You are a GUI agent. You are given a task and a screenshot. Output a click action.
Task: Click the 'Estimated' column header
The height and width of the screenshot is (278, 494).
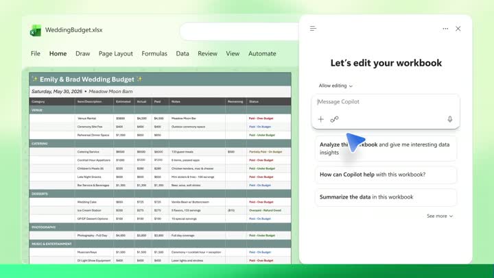point(123,101)
